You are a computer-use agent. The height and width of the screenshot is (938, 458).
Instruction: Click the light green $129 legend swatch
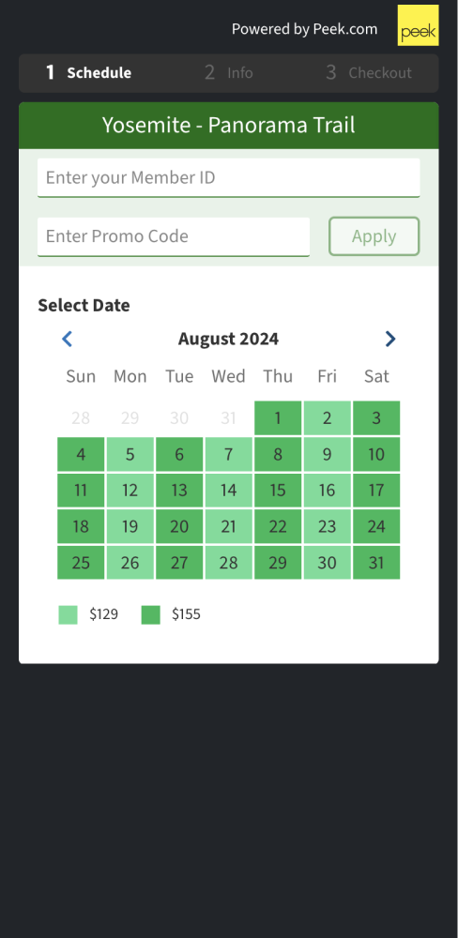click(68, 615)
